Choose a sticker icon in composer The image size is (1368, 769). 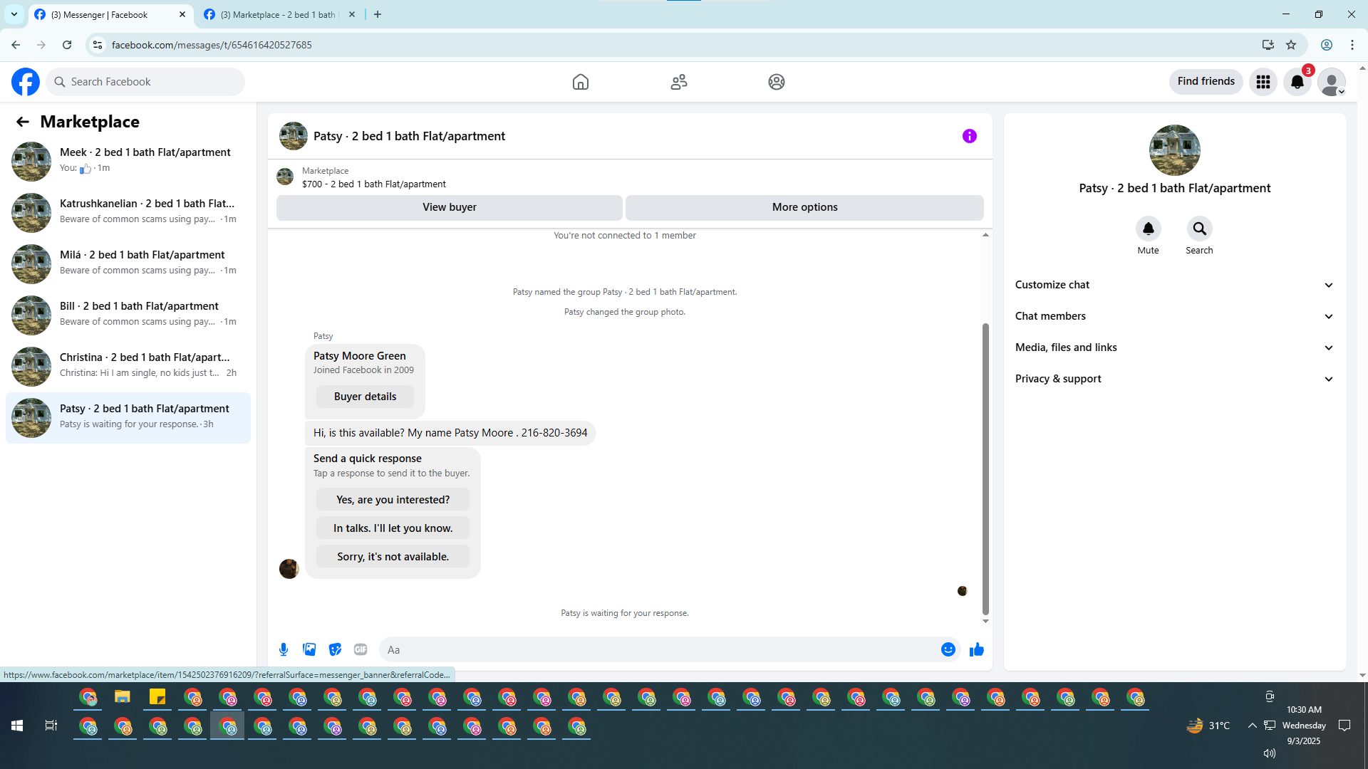click(335, 649)
